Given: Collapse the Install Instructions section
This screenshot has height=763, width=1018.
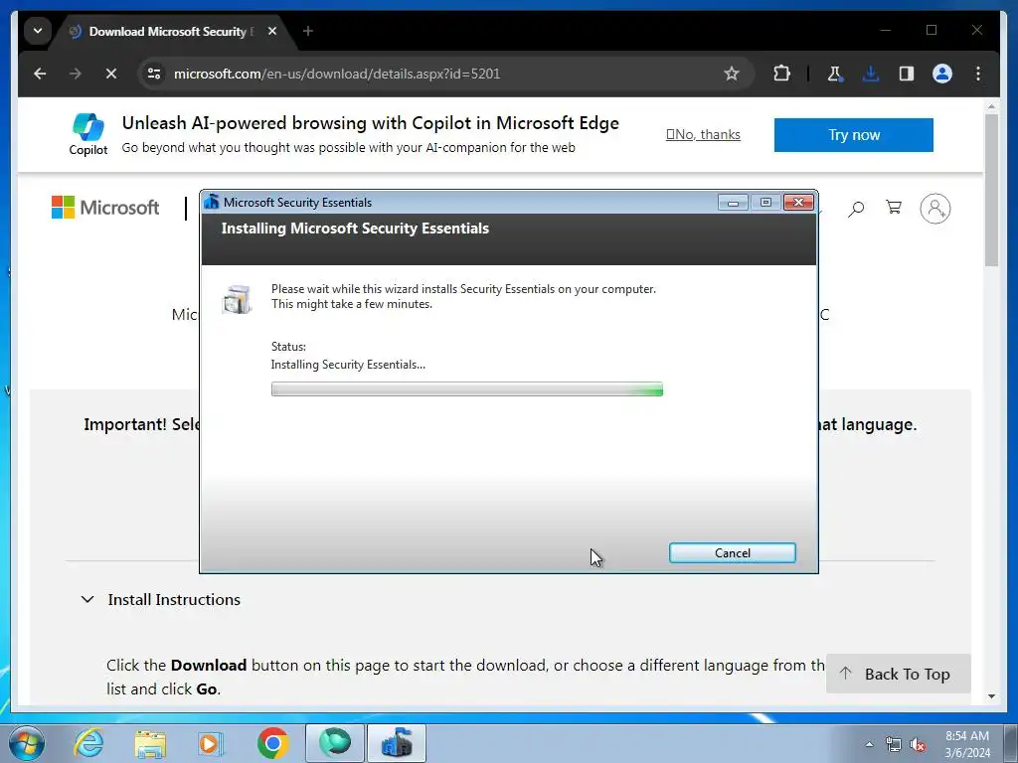Looking at the screenshot, I should [160, 599].
